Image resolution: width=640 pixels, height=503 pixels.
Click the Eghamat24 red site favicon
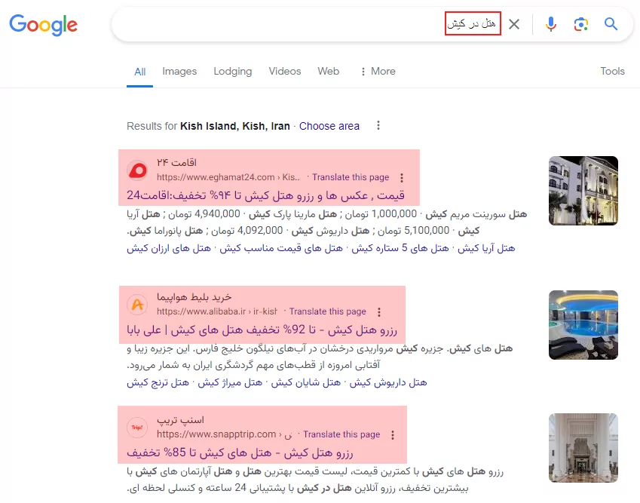click(x=137, y=170)
